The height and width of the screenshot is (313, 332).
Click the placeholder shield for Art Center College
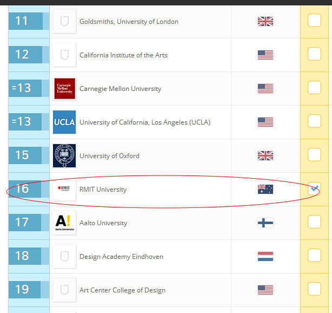click(64, 290)
